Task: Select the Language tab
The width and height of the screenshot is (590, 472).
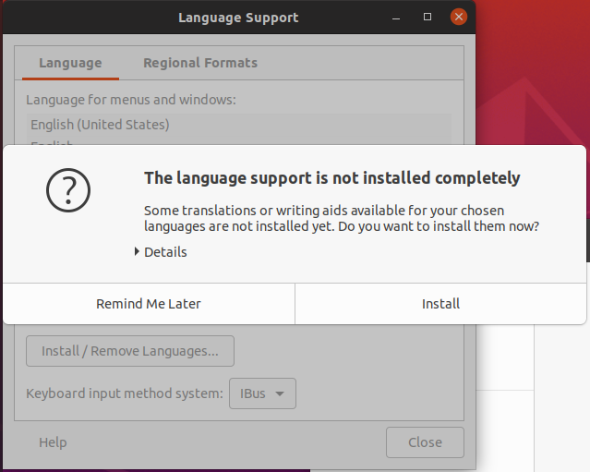Action: (x=70, y=63)
